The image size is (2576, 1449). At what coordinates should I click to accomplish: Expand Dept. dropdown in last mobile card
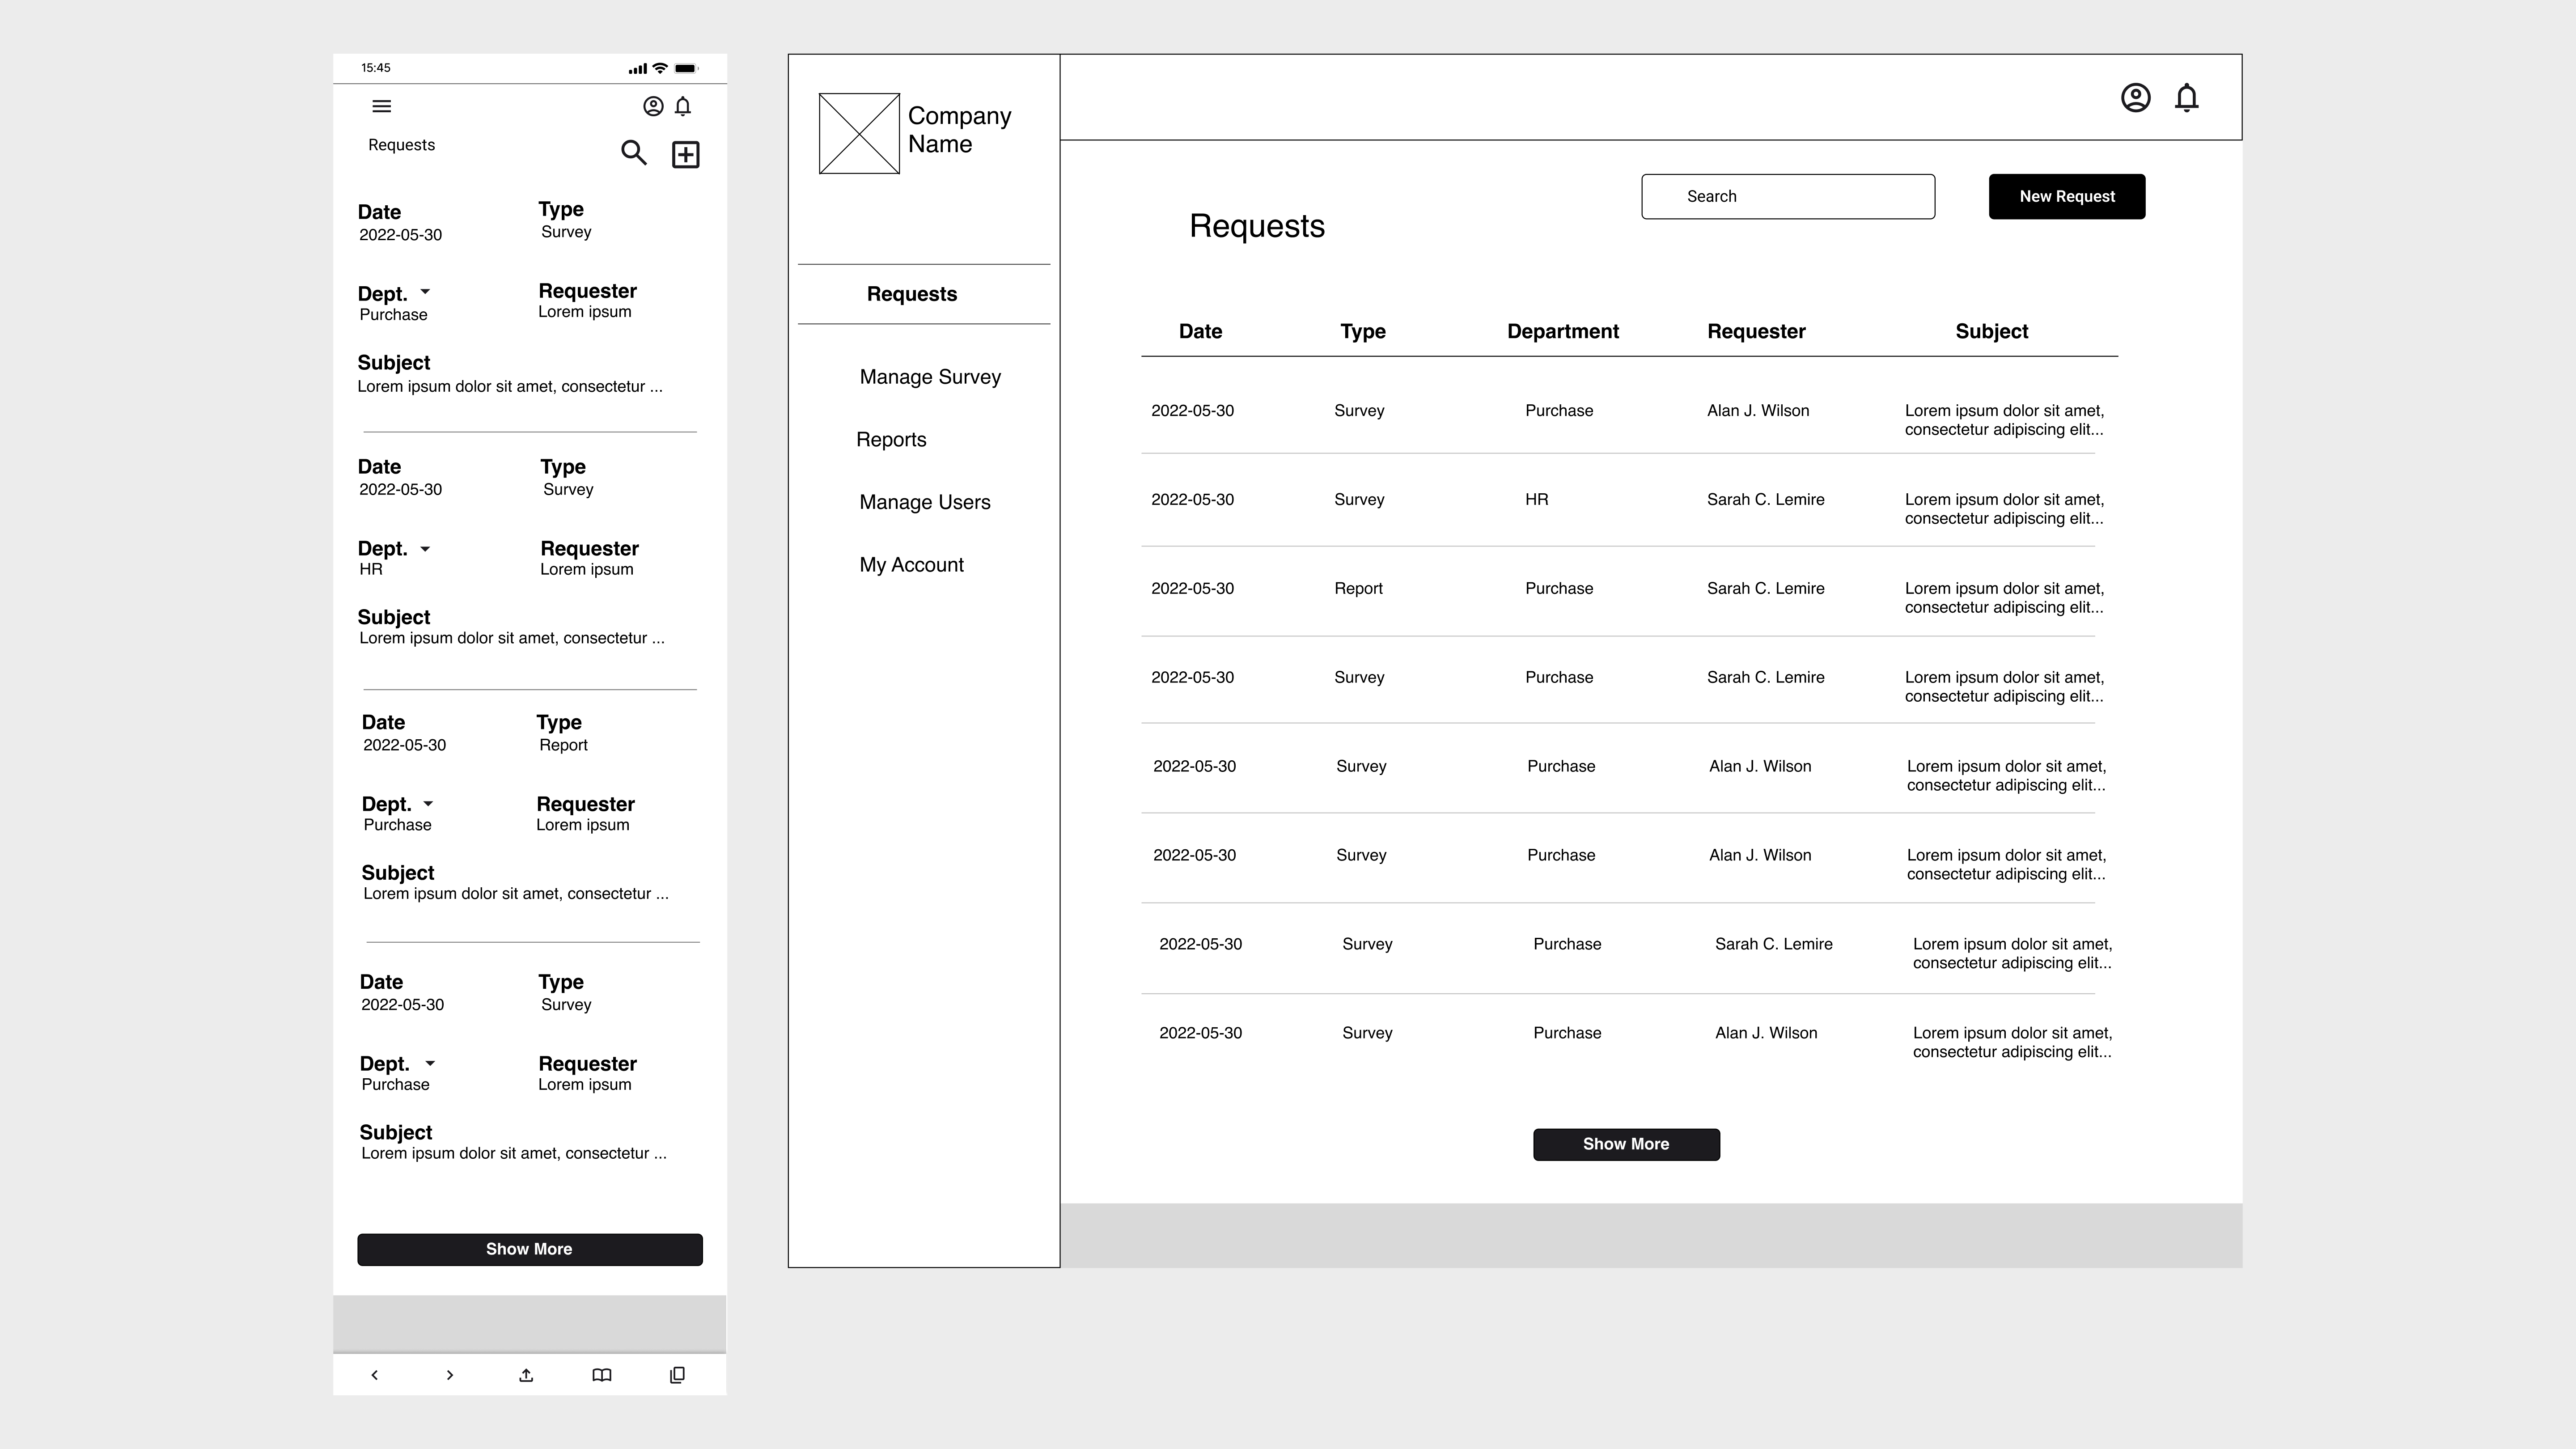430,1064
